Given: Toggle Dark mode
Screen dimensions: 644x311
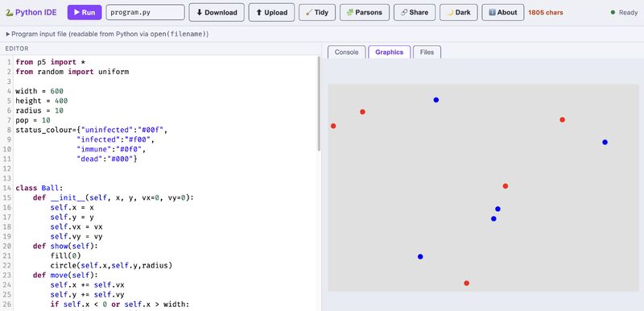Looking at the screenshot, I should tap(458, 12).
